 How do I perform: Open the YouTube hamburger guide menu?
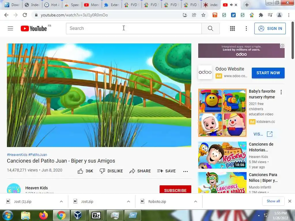[10, 28]
